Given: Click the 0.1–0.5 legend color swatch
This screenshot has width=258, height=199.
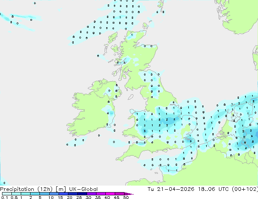Looking at the screenshot, I should point(7,194).
